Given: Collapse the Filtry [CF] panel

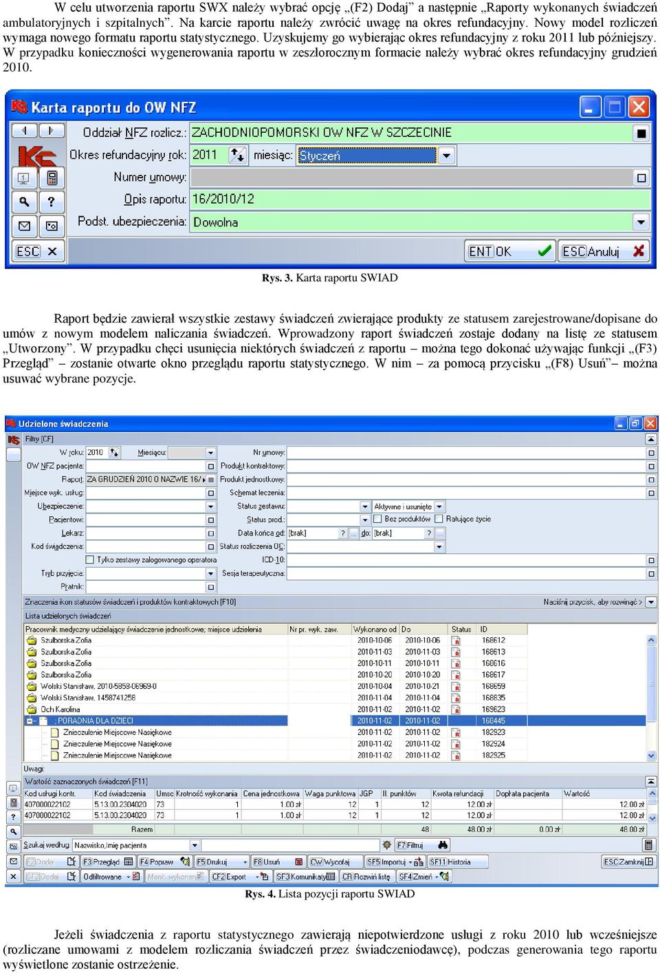Looking at the screenshot, I should click(651, 439).
